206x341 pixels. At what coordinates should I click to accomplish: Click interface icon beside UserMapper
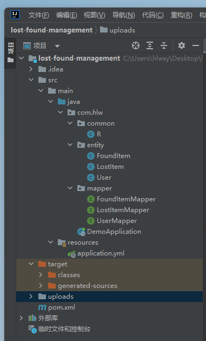[91, 221]
